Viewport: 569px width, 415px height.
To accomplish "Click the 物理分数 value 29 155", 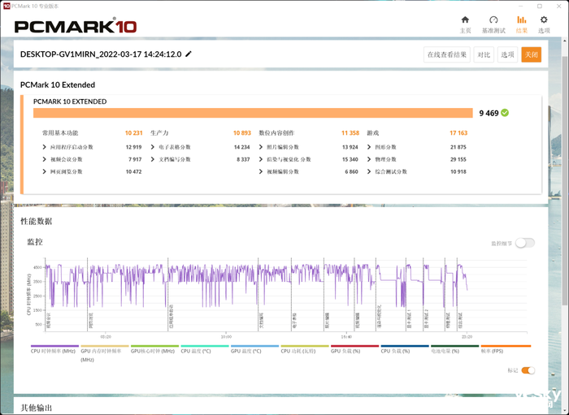I will (458, 159).
